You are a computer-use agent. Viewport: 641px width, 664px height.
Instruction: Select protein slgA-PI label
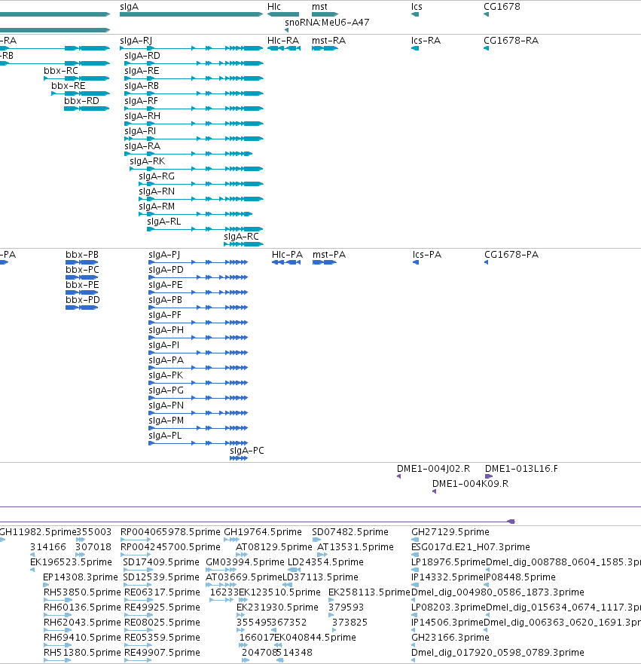pos(163,345)
